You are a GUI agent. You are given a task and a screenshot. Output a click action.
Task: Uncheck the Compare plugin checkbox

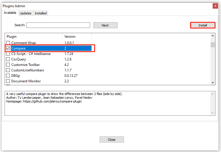click(8, 48)
